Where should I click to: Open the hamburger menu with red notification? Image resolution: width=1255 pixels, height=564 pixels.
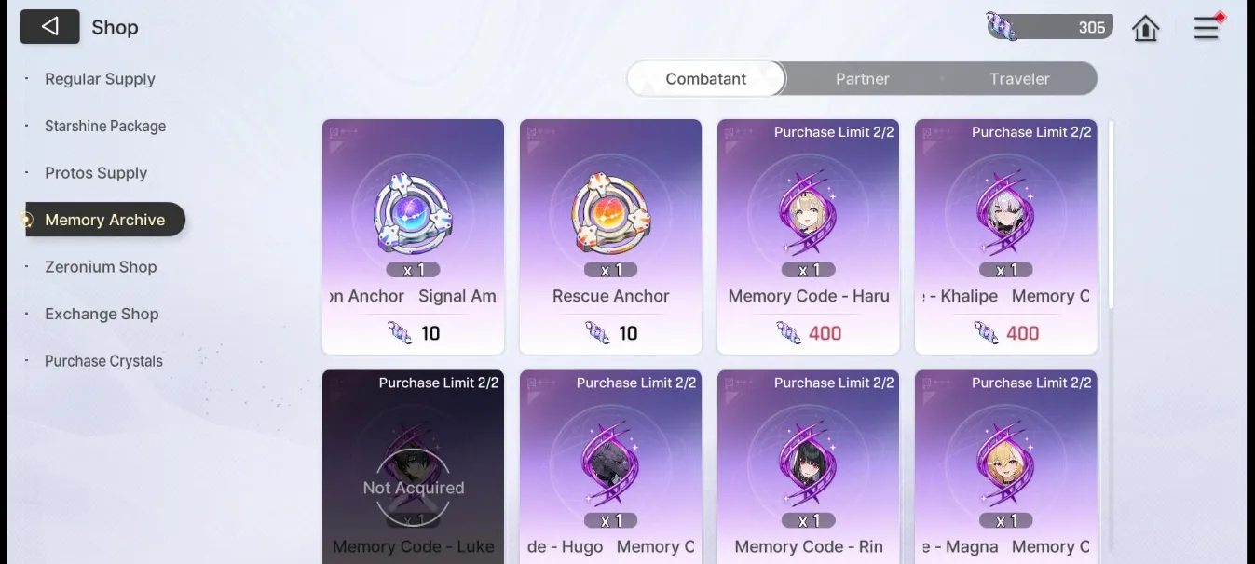tap(1207, 27)
